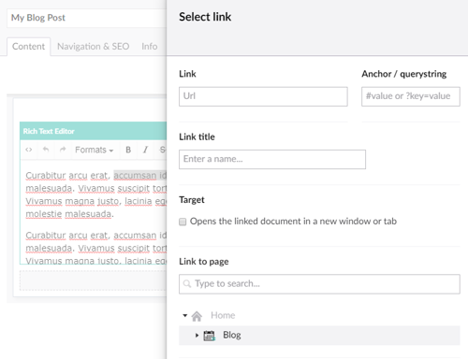
Task: Collapse the Home tree node
Action: tap(184, 315)
